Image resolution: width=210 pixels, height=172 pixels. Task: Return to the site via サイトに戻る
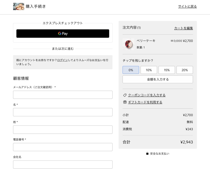(x=187, y=6)
